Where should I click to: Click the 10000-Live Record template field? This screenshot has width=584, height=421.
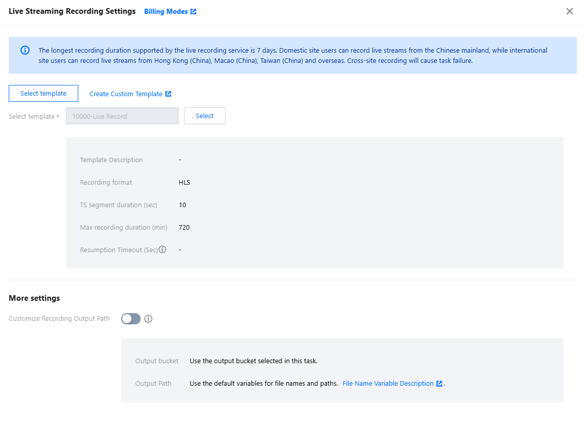pos(122,116)
